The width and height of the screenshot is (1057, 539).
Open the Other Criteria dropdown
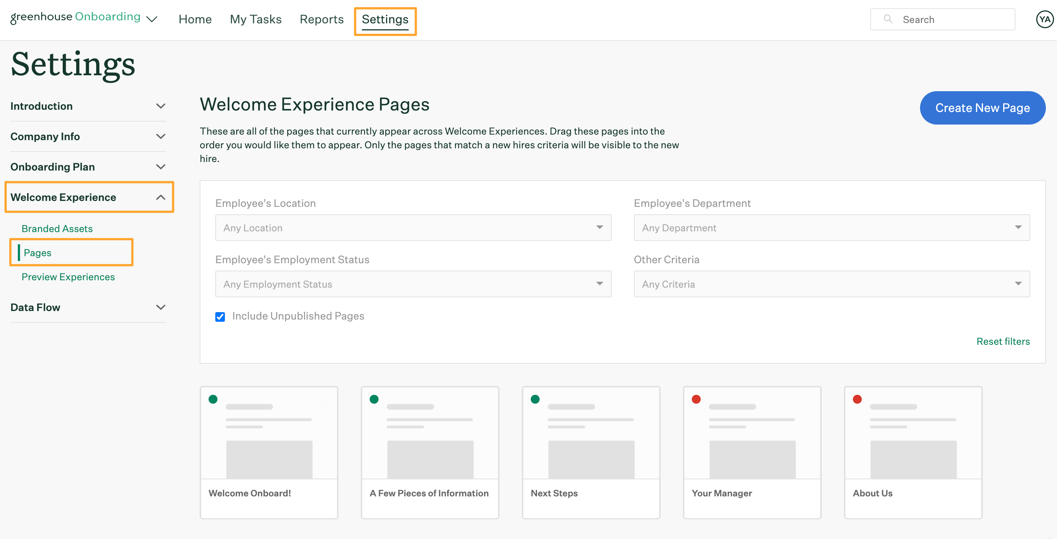[x=831, y=283]
